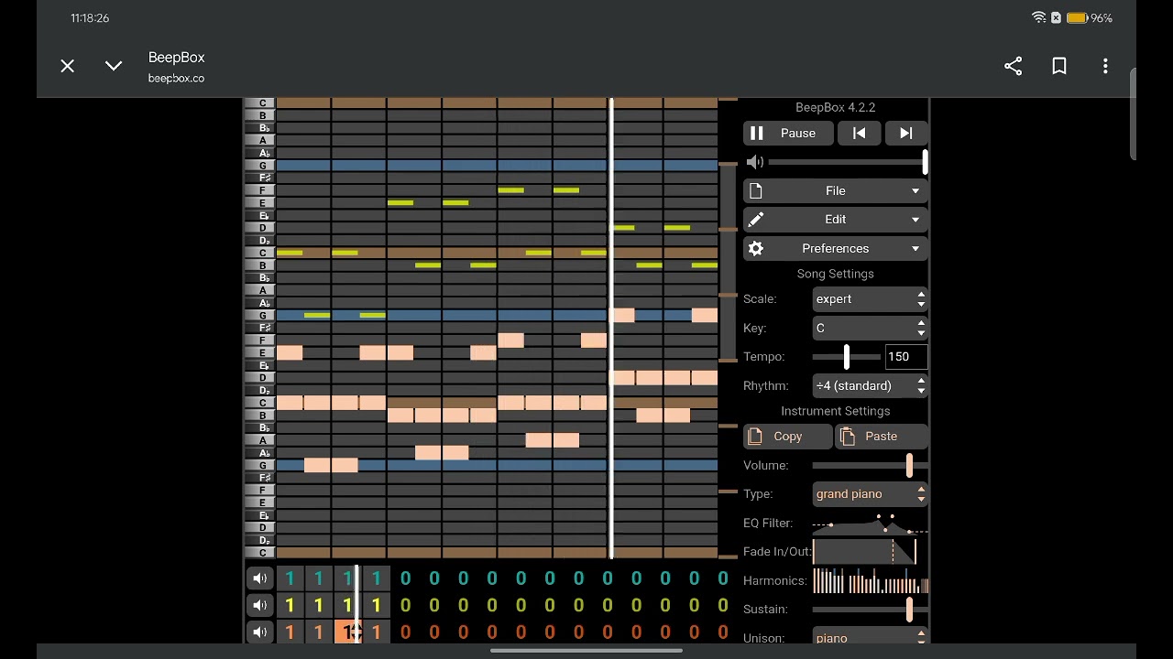Mute the orange channel

point(260,632)
